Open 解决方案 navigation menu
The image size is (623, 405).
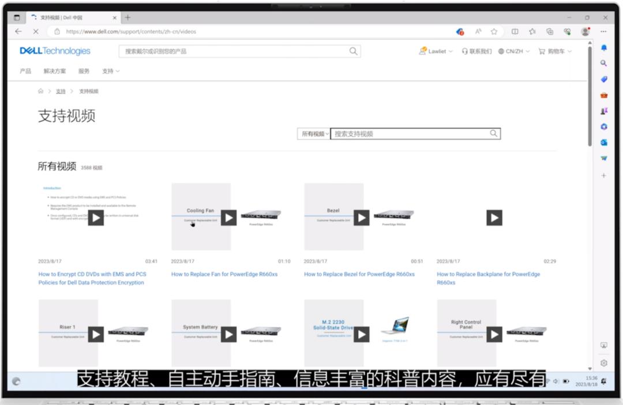point(55,71)
